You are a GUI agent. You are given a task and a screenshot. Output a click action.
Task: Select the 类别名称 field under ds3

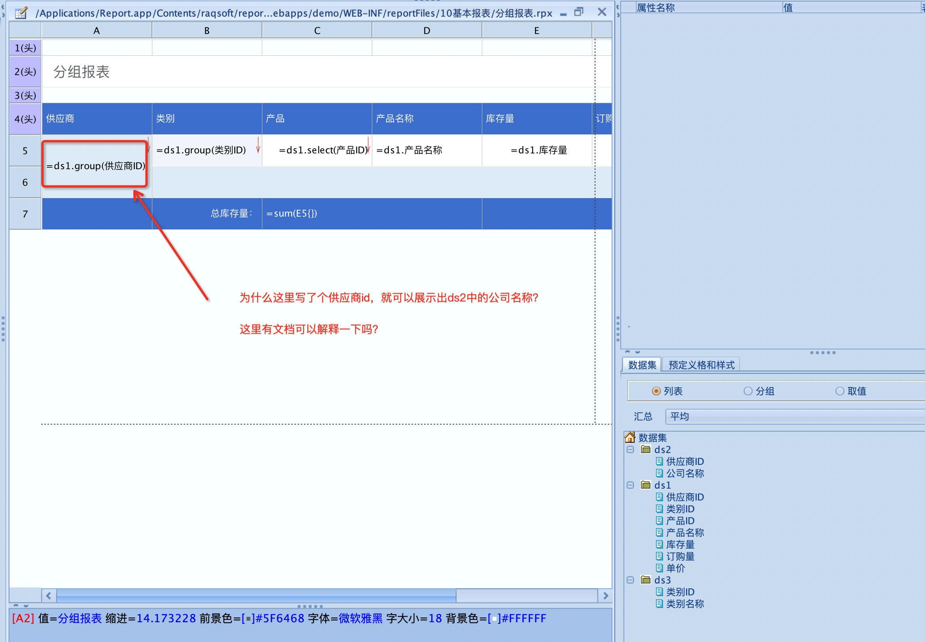coord(685,603)
